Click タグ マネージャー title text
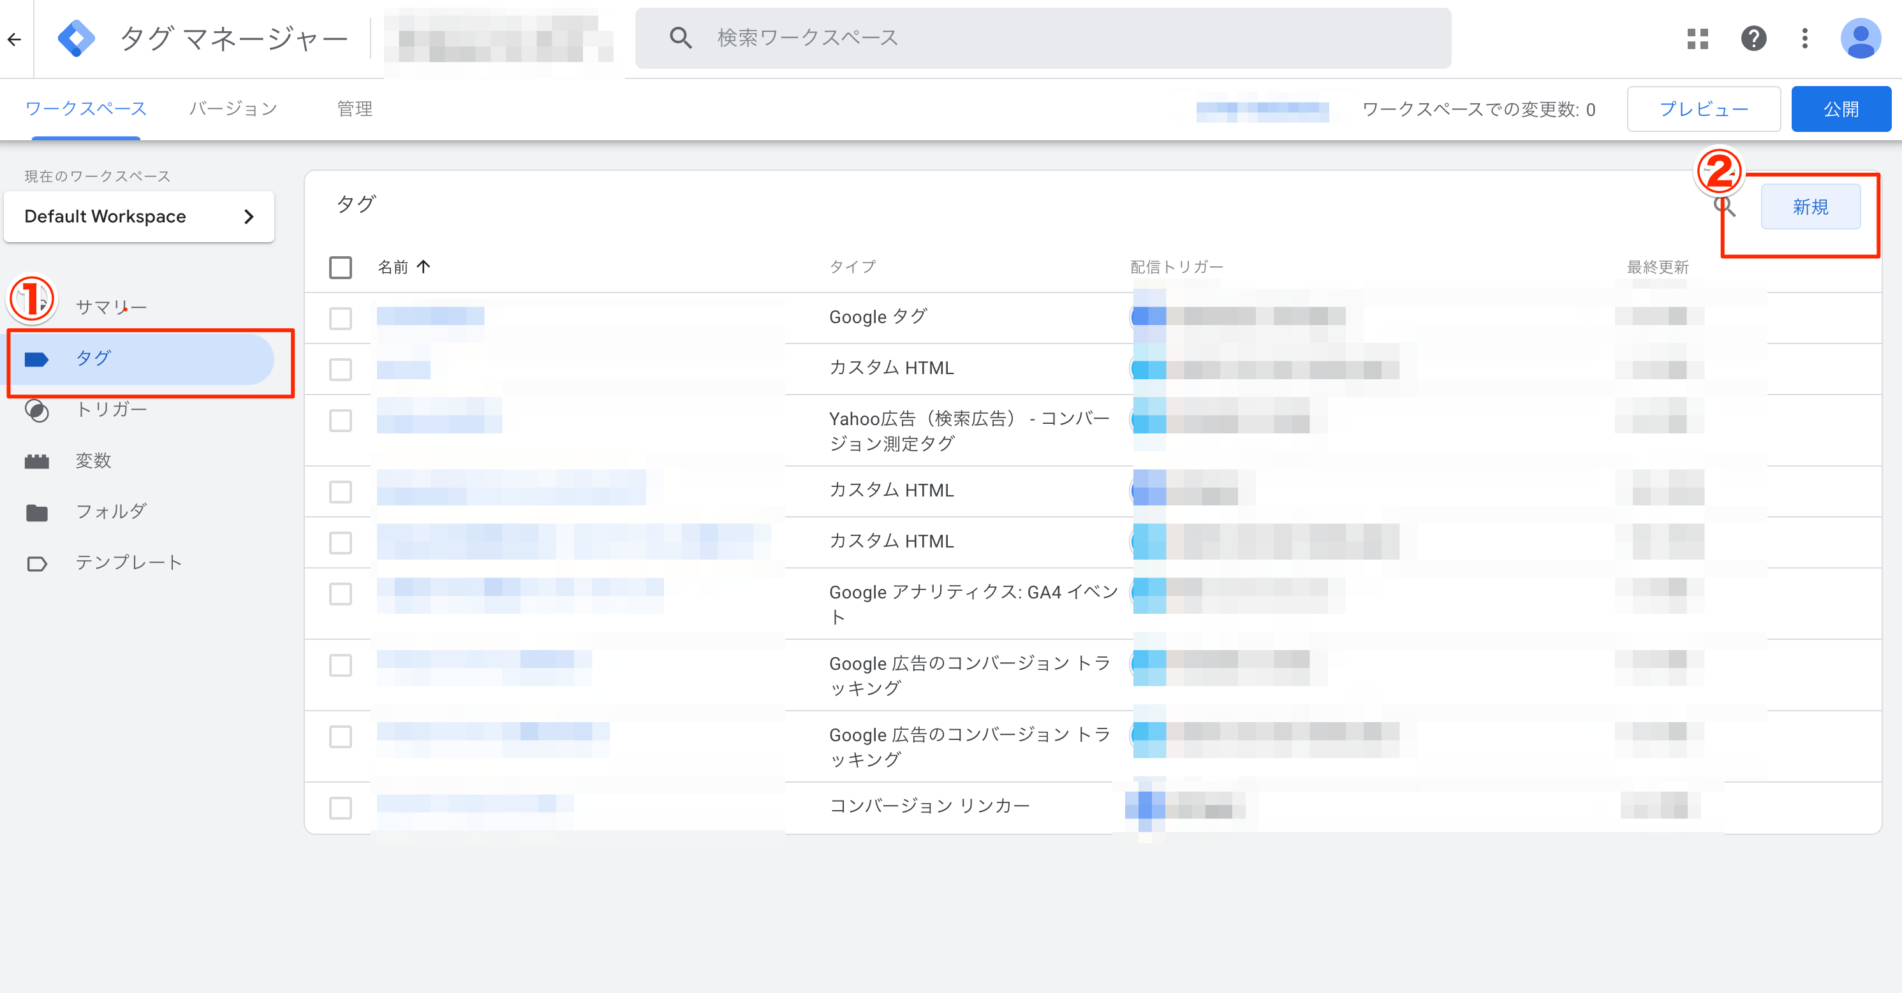Image resolution: width=1902 pixels, height=993 pixels. pos(234,39)
